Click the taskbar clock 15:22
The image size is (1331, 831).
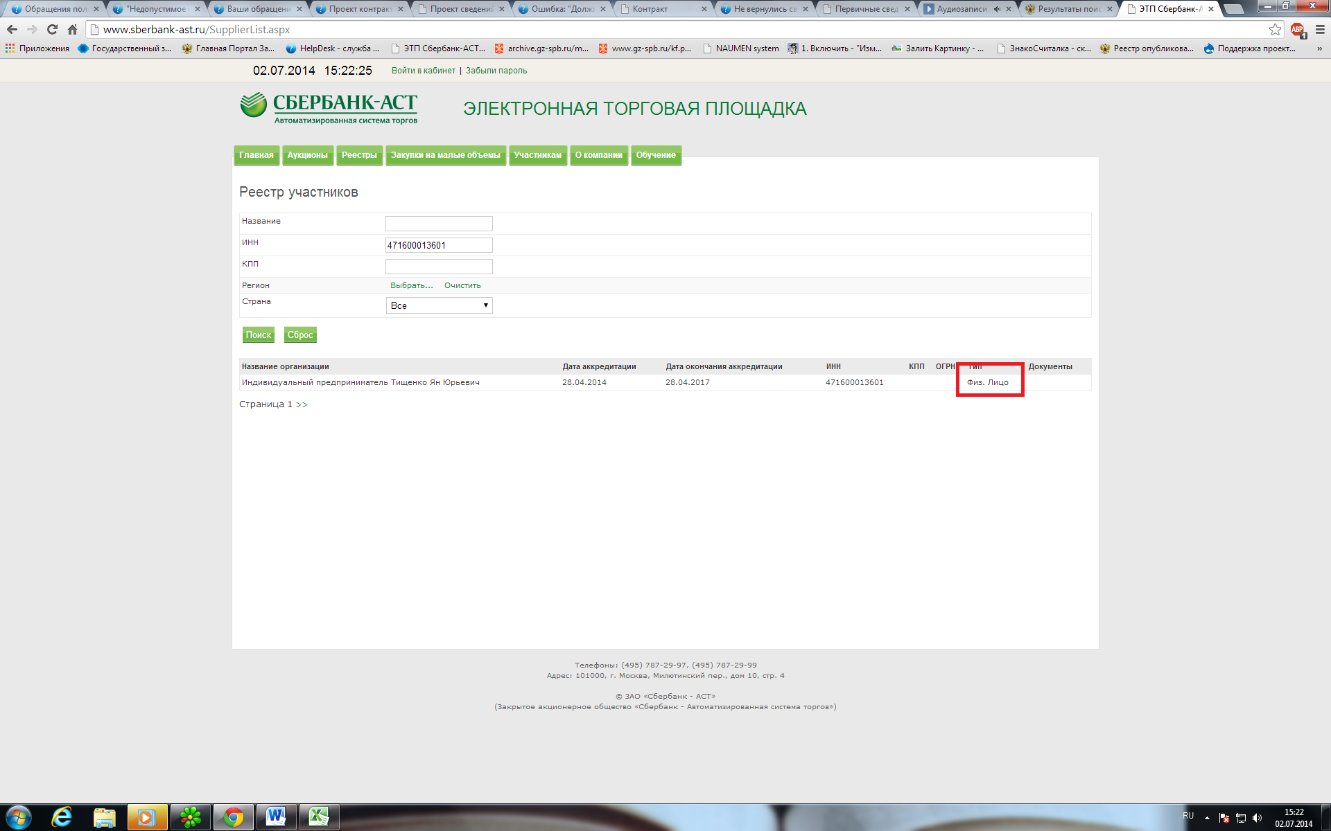1294,818
